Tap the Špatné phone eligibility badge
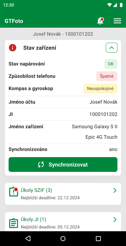Screen dimensions: 126x246 coord(107,76)
